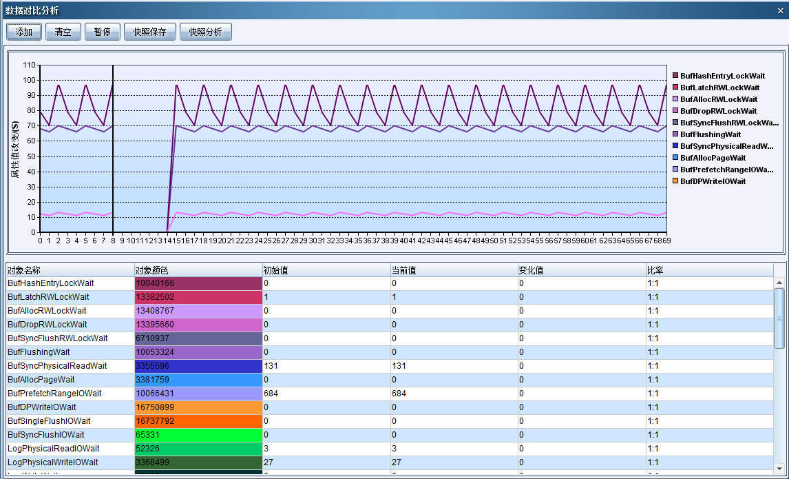The width and height of the screenshot is (789, 479).
Task: Click the 添加 button
Action: click(24, 32)
